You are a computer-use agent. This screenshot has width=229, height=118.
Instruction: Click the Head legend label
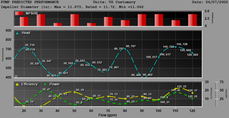pos(26,33)
